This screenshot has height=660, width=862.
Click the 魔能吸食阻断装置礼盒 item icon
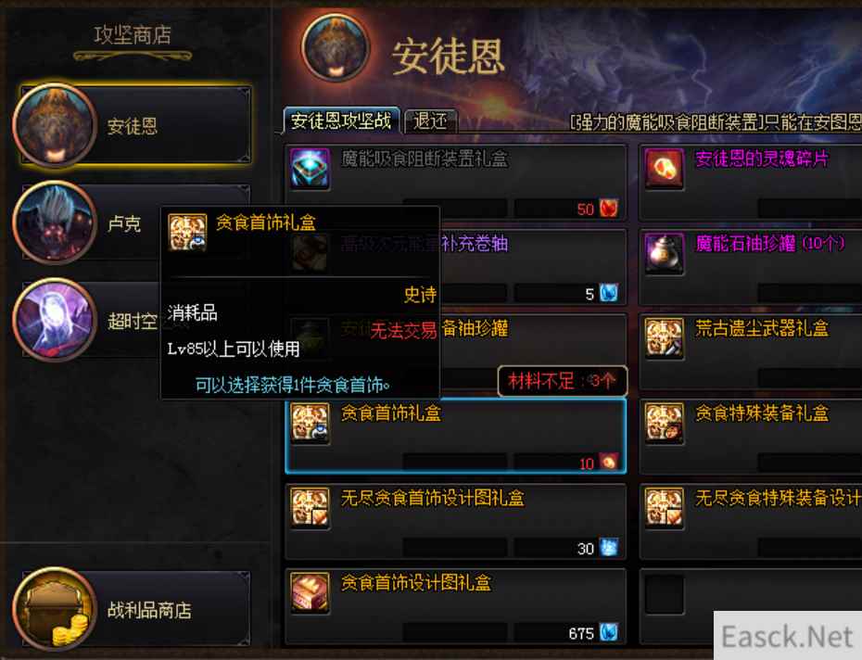[x=311, y=169]
